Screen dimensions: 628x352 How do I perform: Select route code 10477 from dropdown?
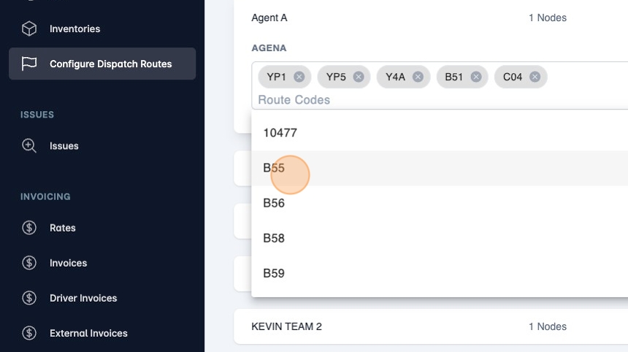click(280, 133)
